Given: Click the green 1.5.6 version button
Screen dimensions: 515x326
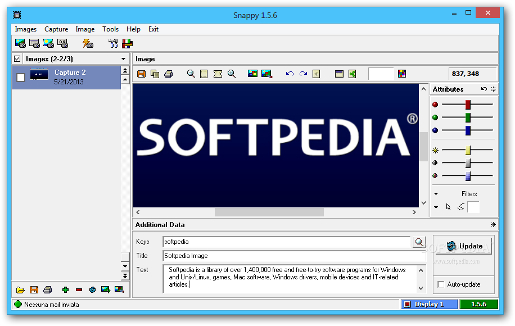Looking at the screenshot, I should coord(478,304).
